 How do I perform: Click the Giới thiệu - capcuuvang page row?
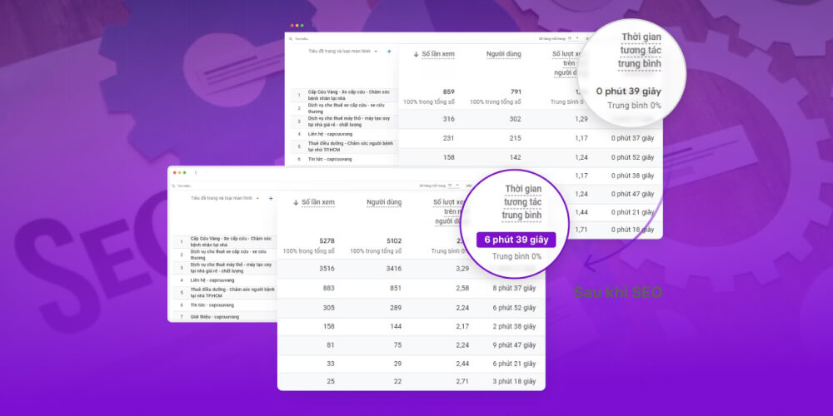point(215,316)
